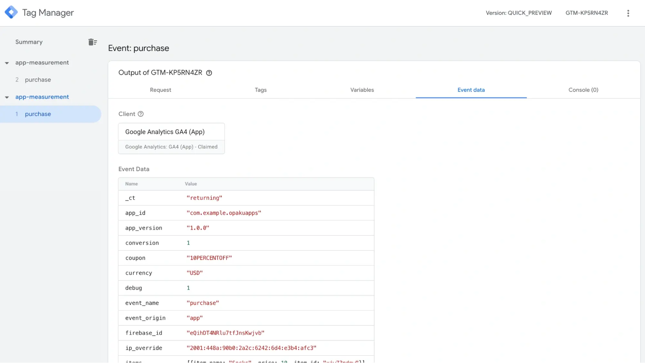Click the coupon name cell

point(135,258)
